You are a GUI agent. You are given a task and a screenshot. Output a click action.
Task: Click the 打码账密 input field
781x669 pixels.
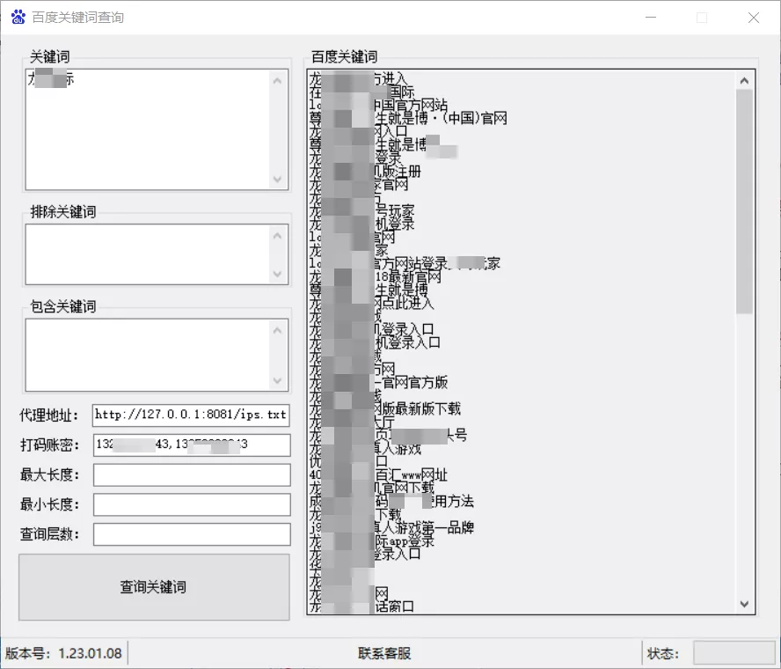[192, 445]
